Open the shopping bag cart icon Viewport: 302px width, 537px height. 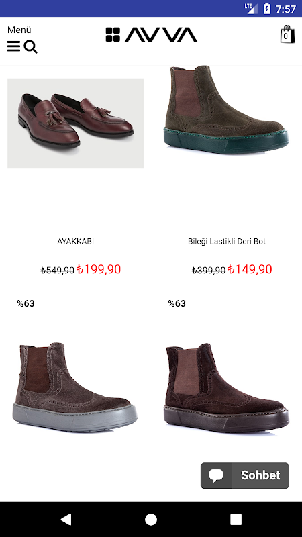287,34
